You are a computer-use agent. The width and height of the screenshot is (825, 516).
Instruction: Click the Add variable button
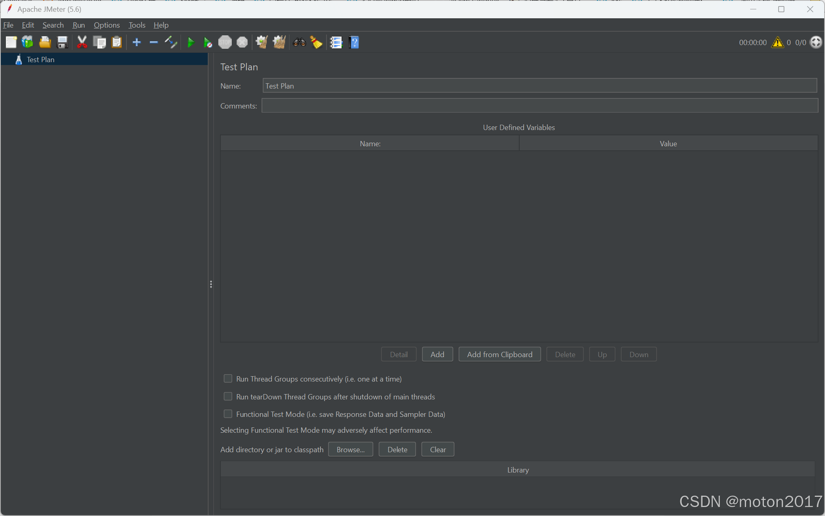pos(438,354)
